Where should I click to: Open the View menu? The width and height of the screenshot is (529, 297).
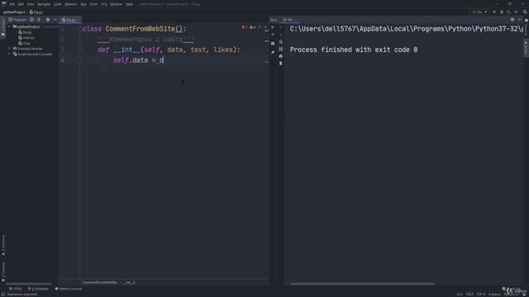coord(31,4)
